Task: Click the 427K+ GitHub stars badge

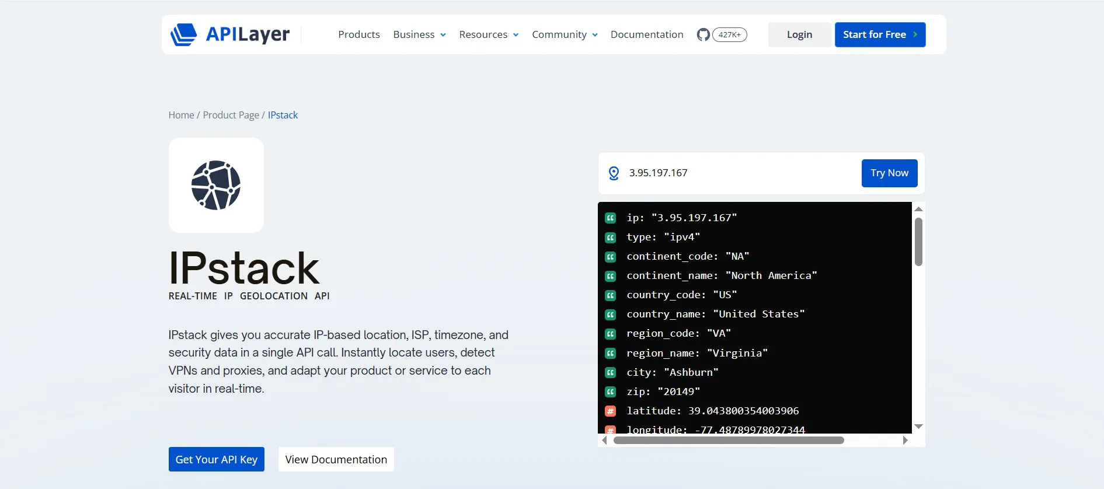Action: click(x=730, y=34)
